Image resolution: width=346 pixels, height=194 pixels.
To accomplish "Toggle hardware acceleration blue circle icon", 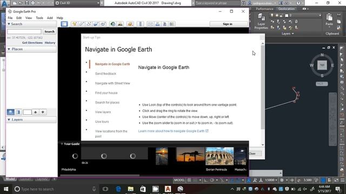I will point(323,180).
